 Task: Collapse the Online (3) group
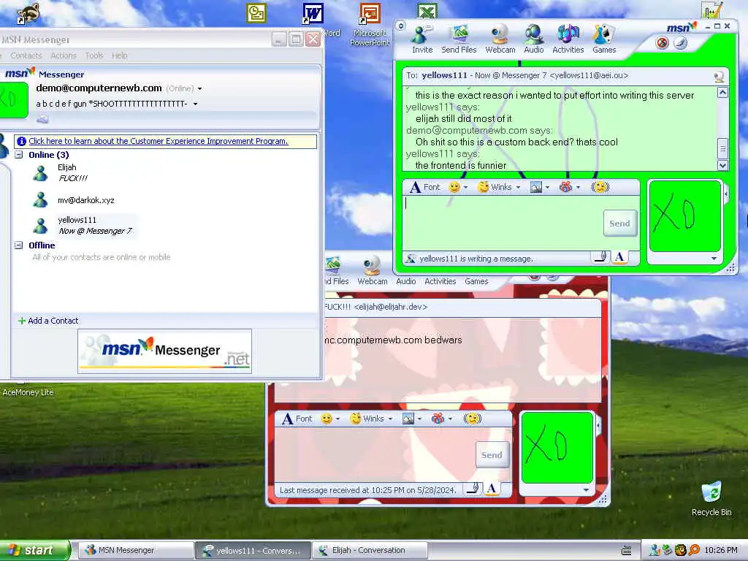(x=18, y=155)
